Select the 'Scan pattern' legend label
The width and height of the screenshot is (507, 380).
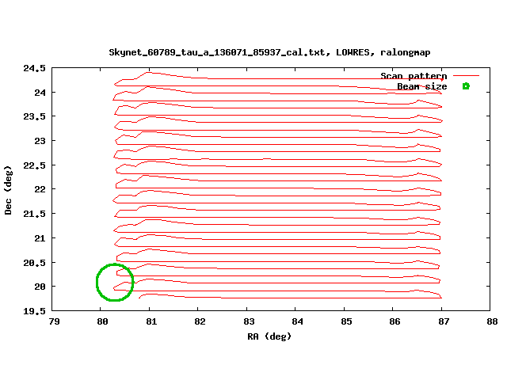pyautogui.click(x=414, y=76)
